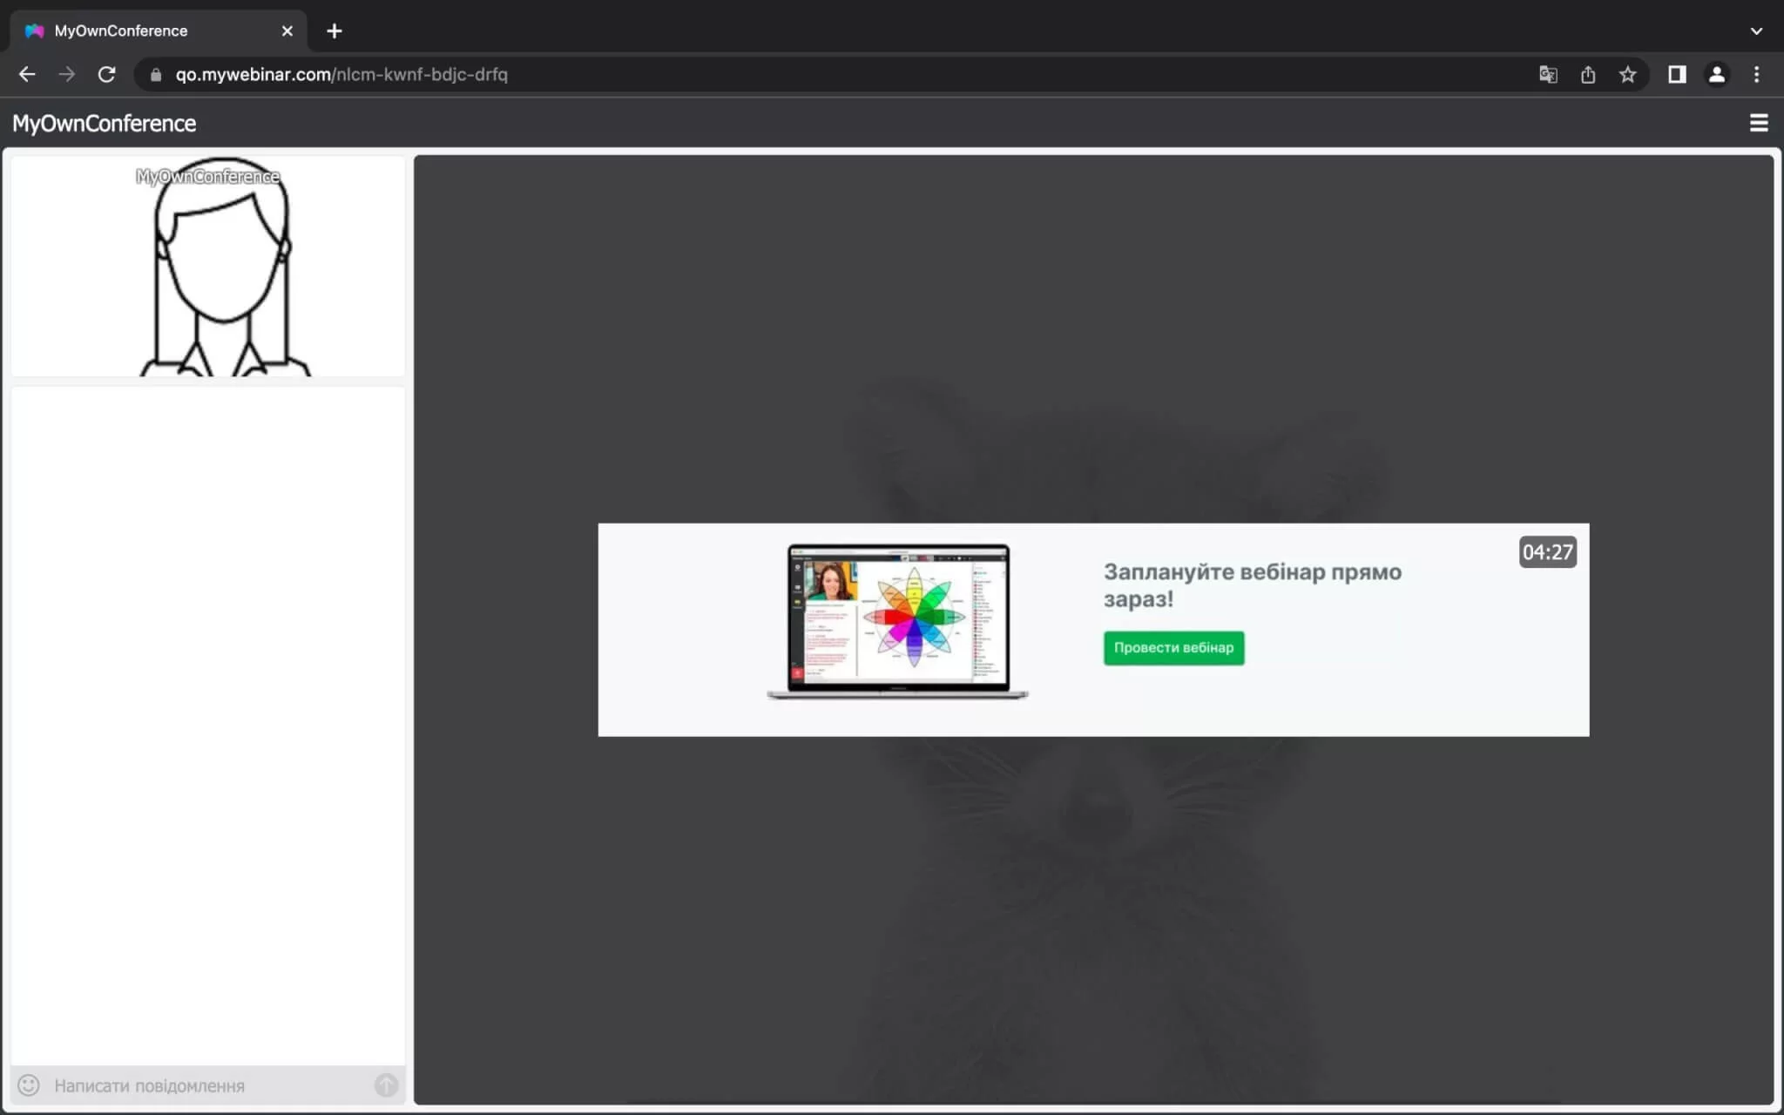Click the share page icon
The image size is (1784, 1115).
point(1588,75)
